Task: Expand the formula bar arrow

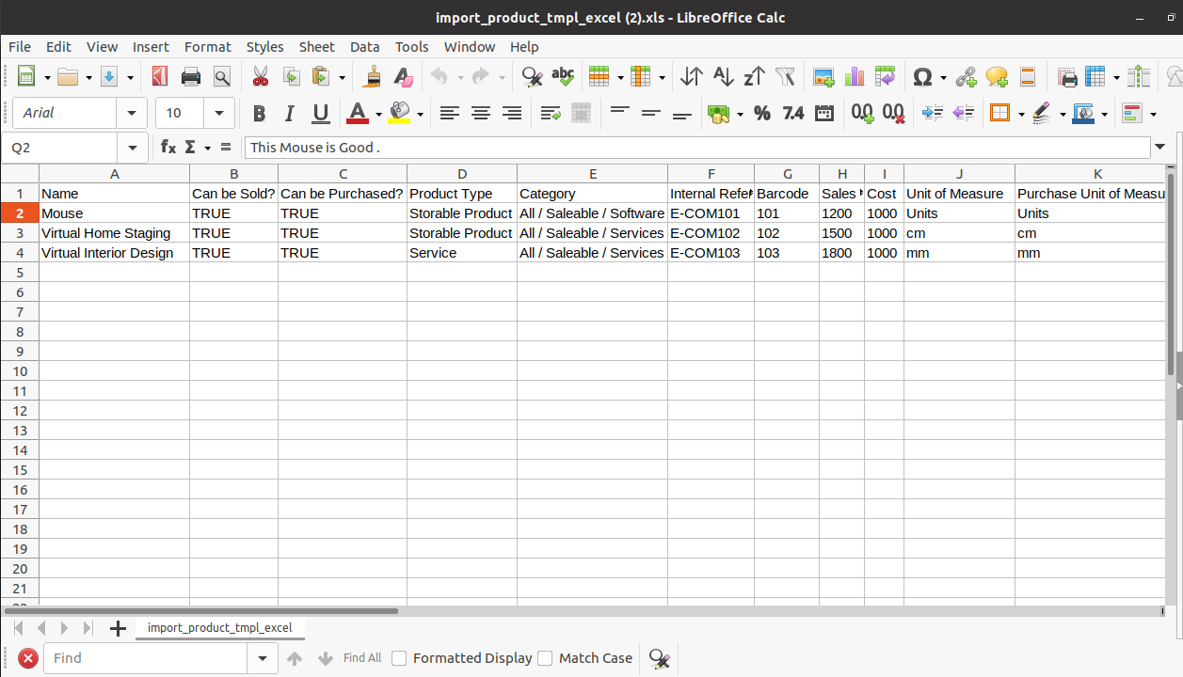Action: coord(1160,147)
